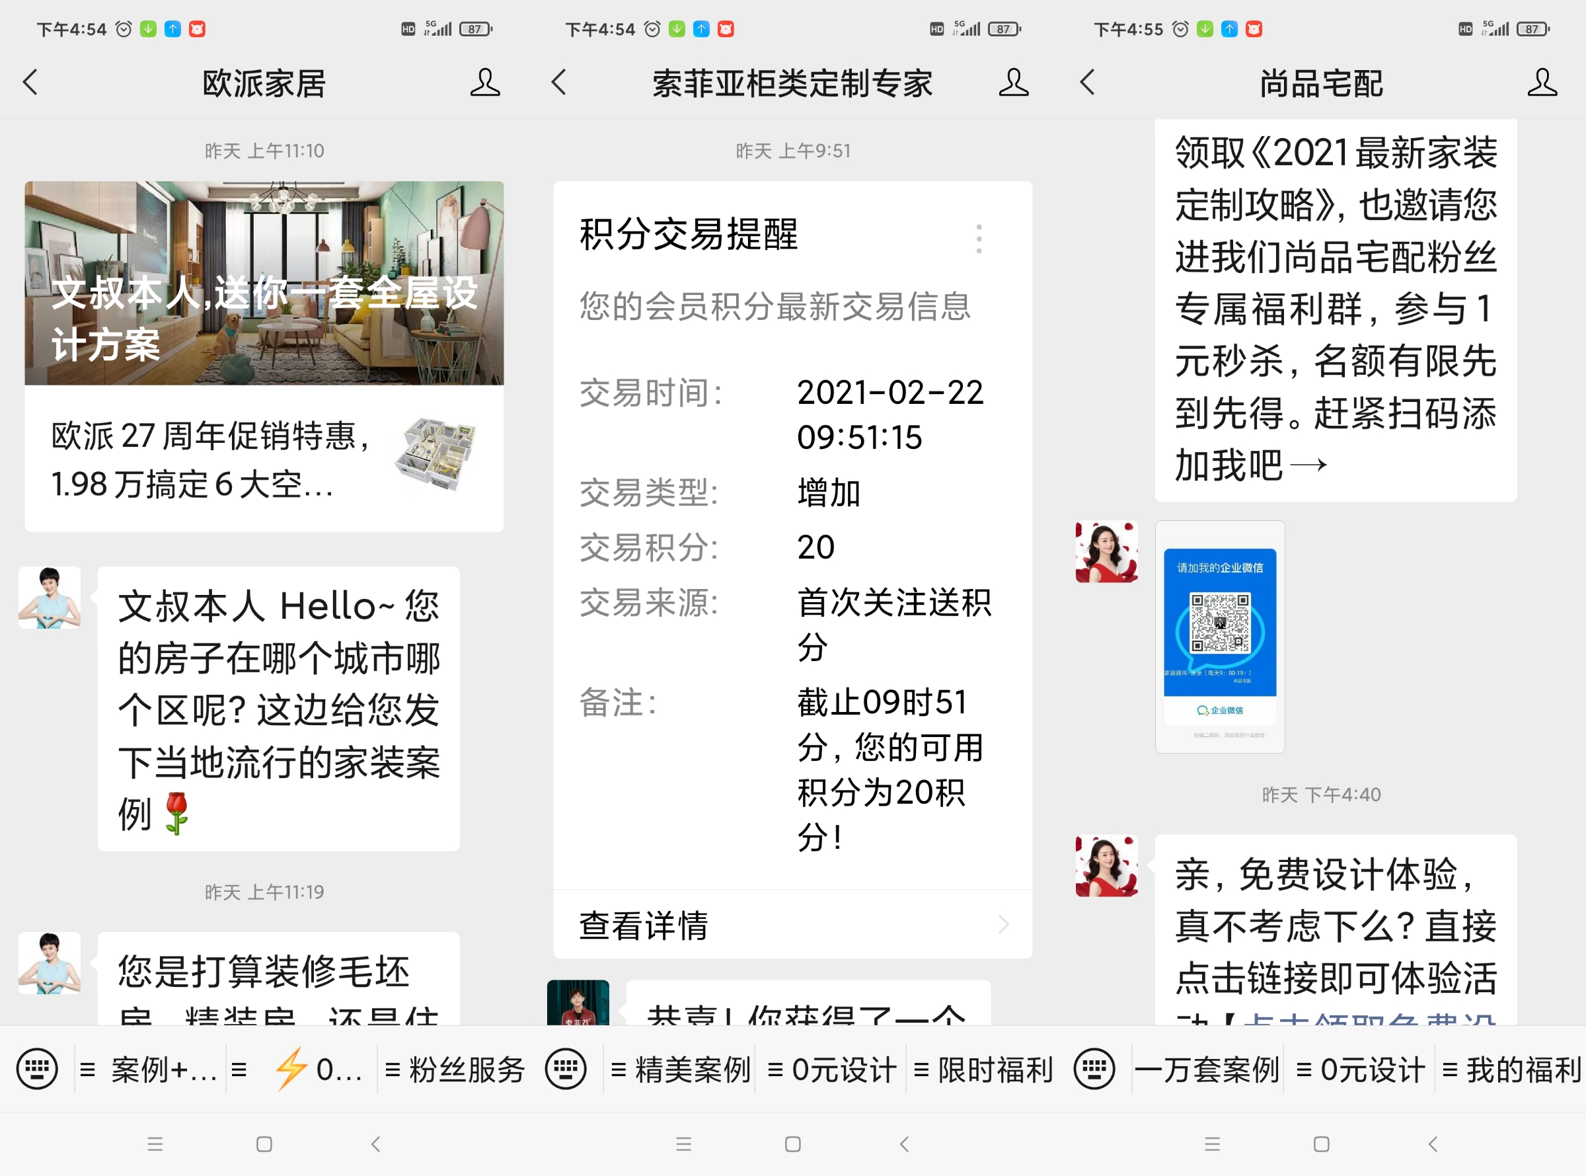Viewport: 1586px width, 1176px height.
Task: Tap 积分交易提醒 card title
Action: pyautogui.click(x=689, y=233)
